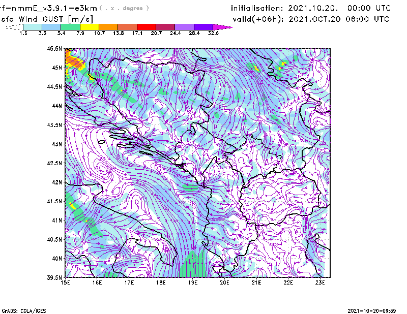This screenshot has width=407, height=314.
Task: Click the light blue legend swatch for 3.3–5.4
Action: 51,27
